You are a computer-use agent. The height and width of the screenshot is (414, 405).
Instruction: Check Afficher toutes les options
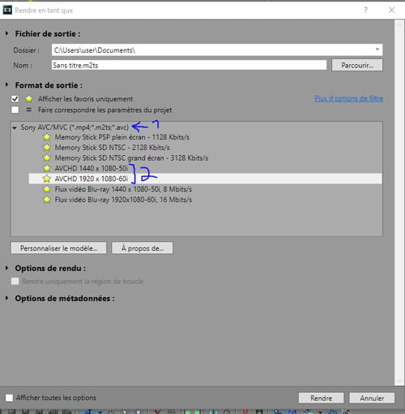click(9, 398)
